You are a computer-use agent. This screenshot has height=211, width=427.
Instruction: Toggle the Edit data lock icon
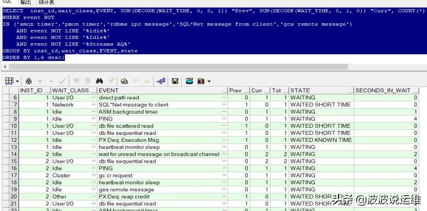pos(29,81)
